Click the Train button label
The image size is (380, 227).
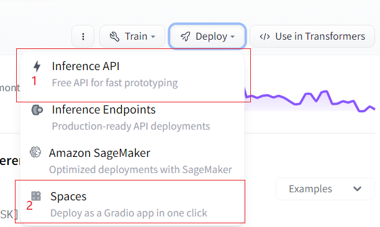[x=136, y=37]
